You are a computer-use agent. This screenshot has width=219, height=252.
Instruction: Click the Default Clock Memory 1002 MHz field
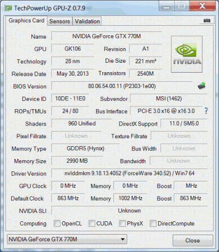point(130,198)
